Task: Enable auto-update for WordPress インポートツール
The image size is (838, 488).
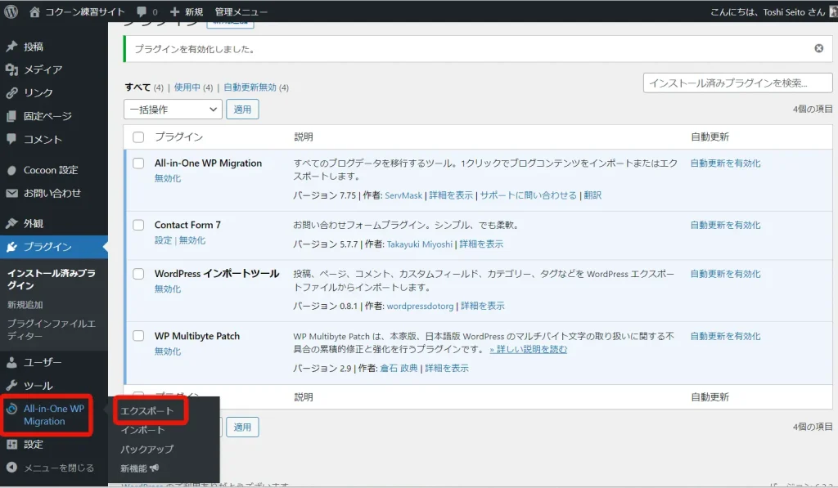Action: click(x=725, y=274)
